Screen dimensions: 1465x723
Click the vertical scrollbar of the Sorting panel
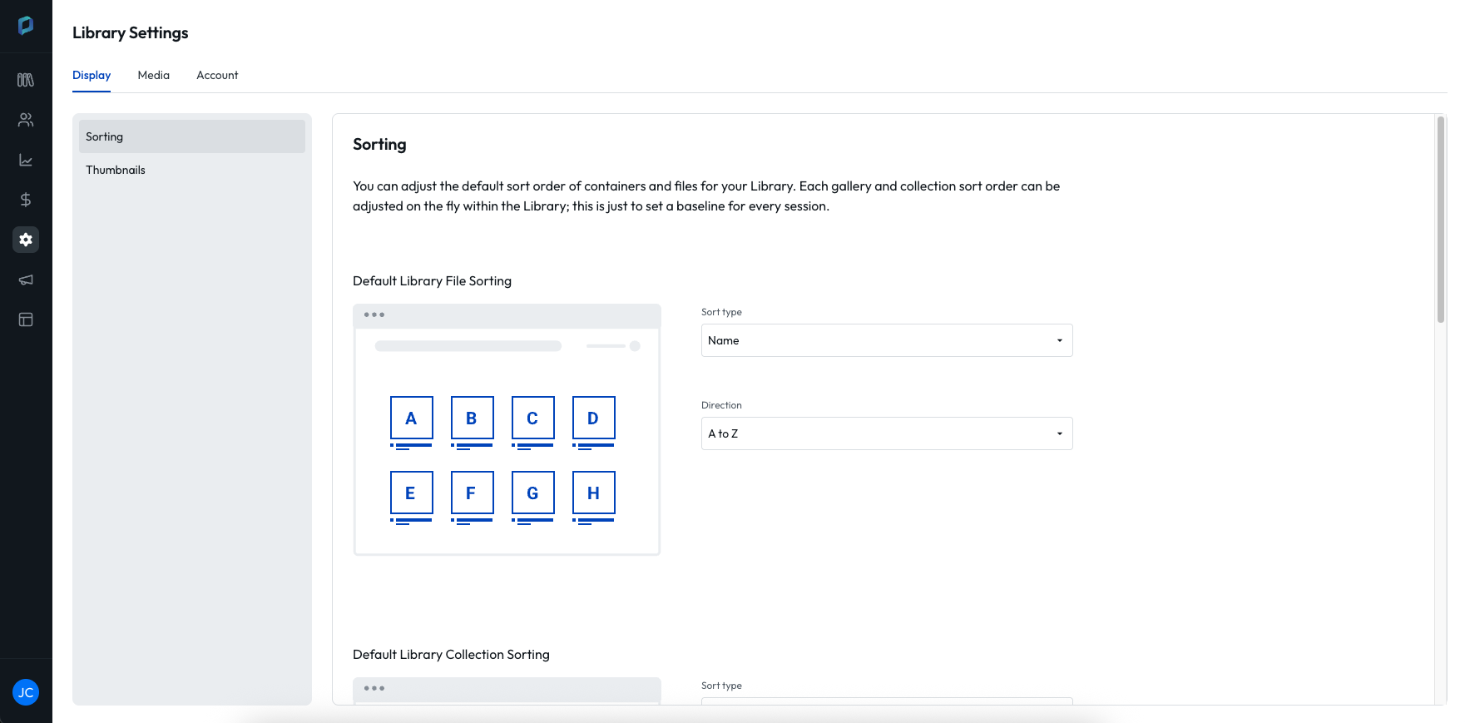click(x=1441, y=220)
